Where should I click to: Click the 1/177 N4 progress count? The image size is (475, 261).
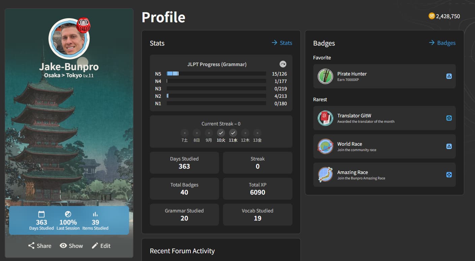click(281, 81)
